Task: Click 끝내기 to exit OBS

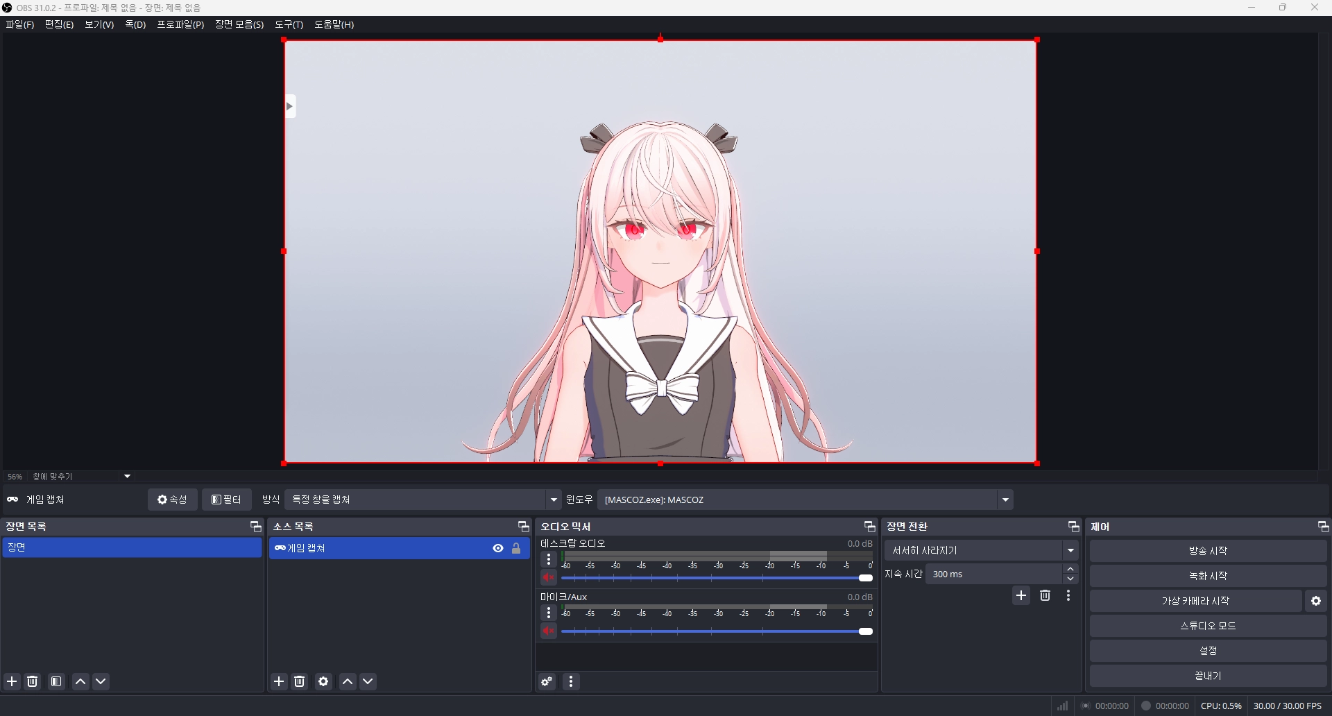Action: click(x=1209, y=676)
